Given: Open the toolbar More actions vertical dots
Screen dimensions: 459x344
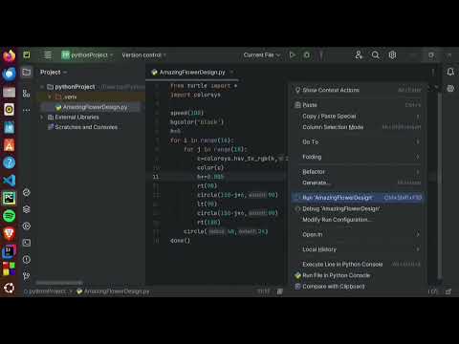Looking at the screenshot, I should pyautogui.click(x=321, y=55).
